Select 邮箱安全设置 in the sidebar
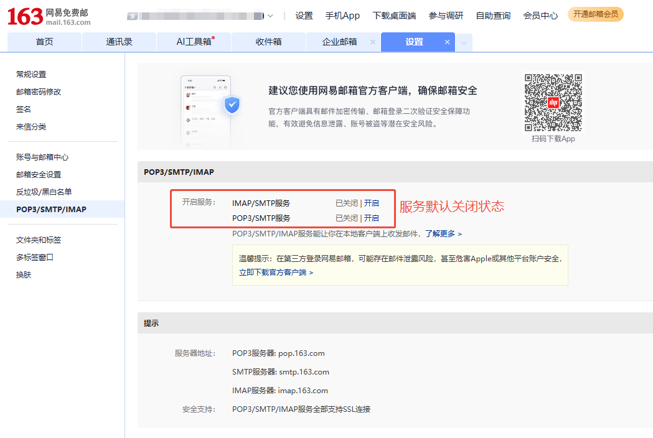The image size is (653, 438). (39, 175)
